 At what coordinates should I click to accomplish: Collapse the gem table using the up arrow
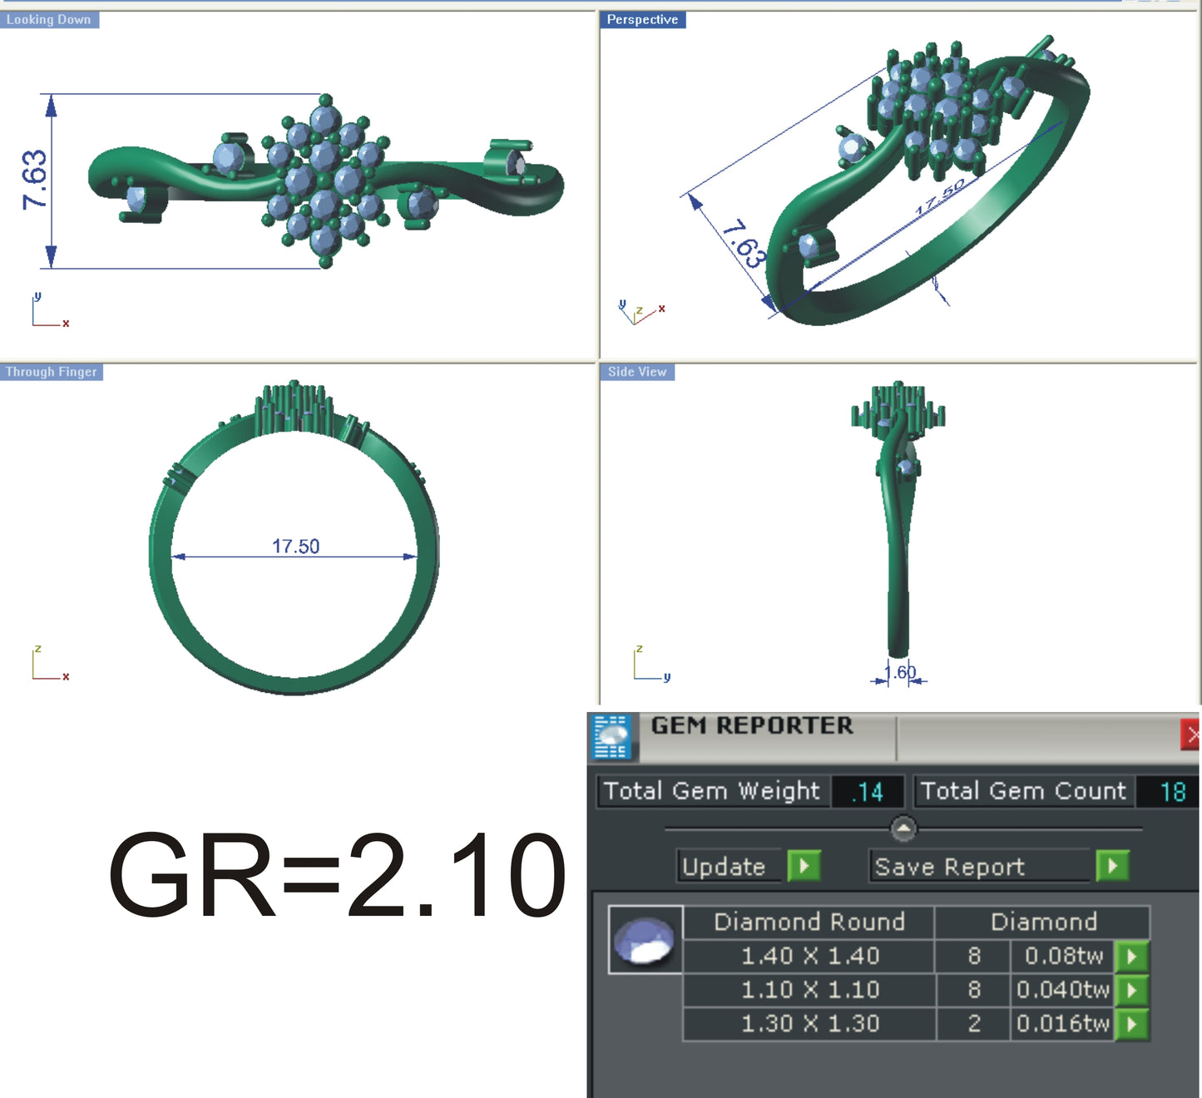point(903,828)
